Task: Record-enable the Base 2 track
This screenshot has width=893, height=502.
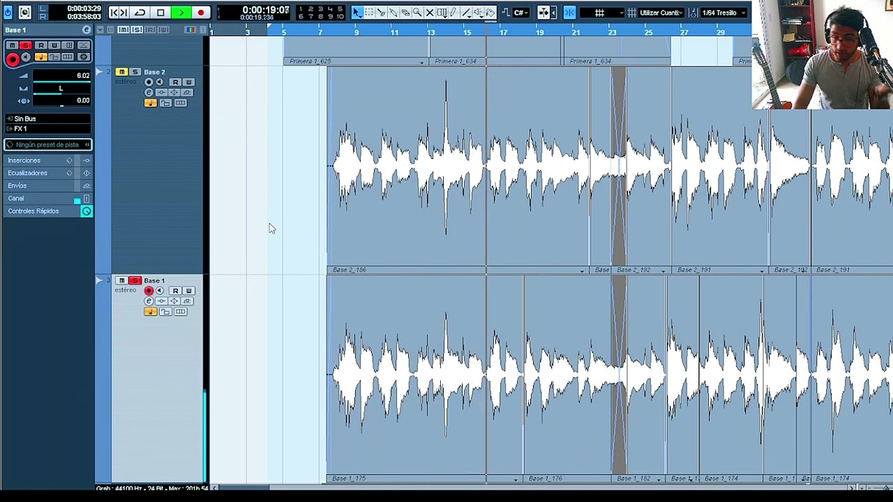Action: pyautogui.click(x=149, y=82)
